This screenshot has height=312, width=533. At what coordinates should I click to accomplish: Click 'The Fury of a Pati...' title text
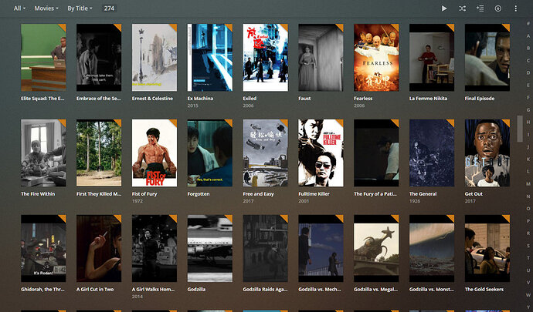point(375,193)
